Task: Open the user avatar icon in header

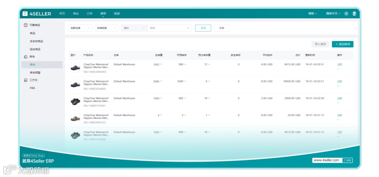Action: point(354,14)
